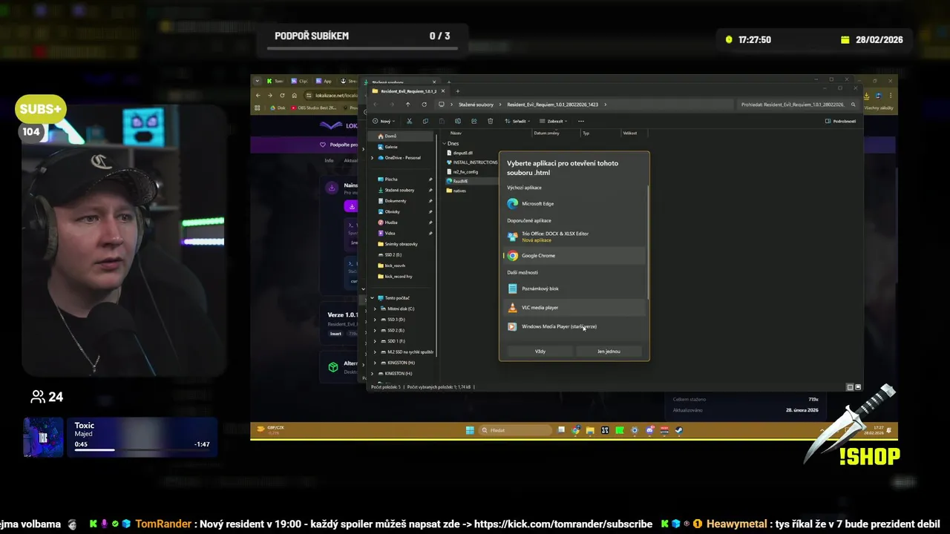Open the kick_record hry folder in sidebar
The height and width of the screenshot is (534, 950).
click(399, 276)
